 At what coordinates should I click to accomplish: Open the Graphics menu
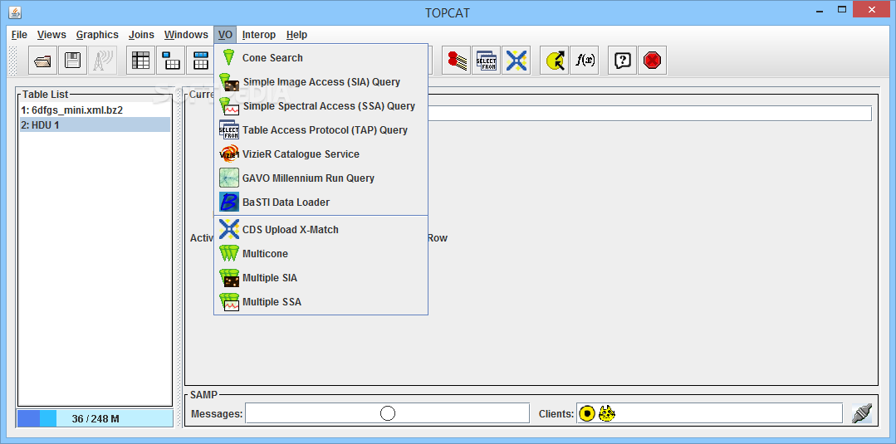click(97, 35)
